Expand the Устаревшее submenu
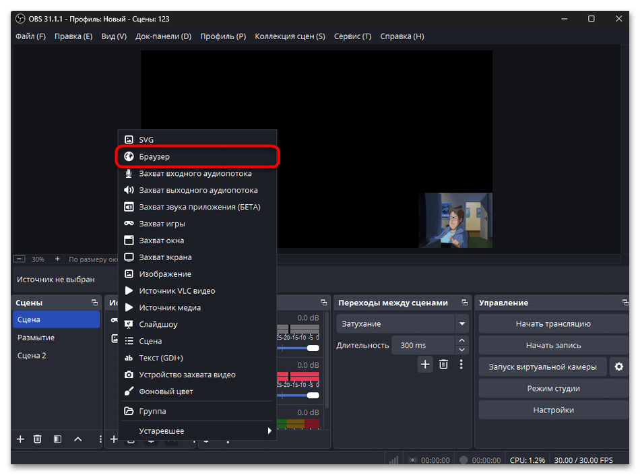The image size is (640, 475). point(197,431)
